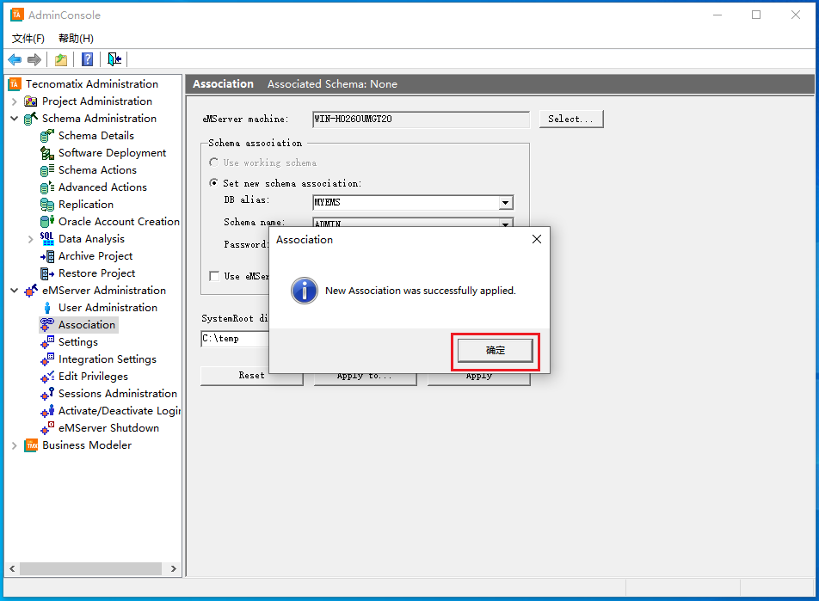
Task: Select the Software Deployment tree icon
Action: 47,153
